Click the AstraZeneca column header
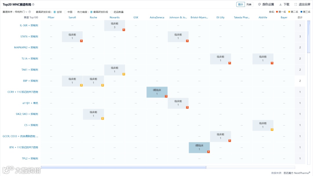The width and height of the screenshot is (313, 176). pos(157,18)
